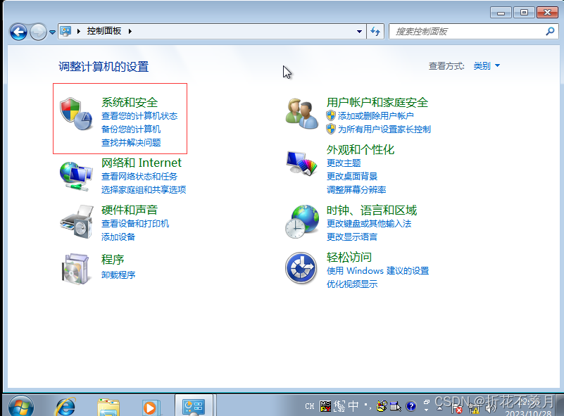564x416 pixels.
Task: Open the recent pages dropdown arrow
Action: [x=52, y=32]
